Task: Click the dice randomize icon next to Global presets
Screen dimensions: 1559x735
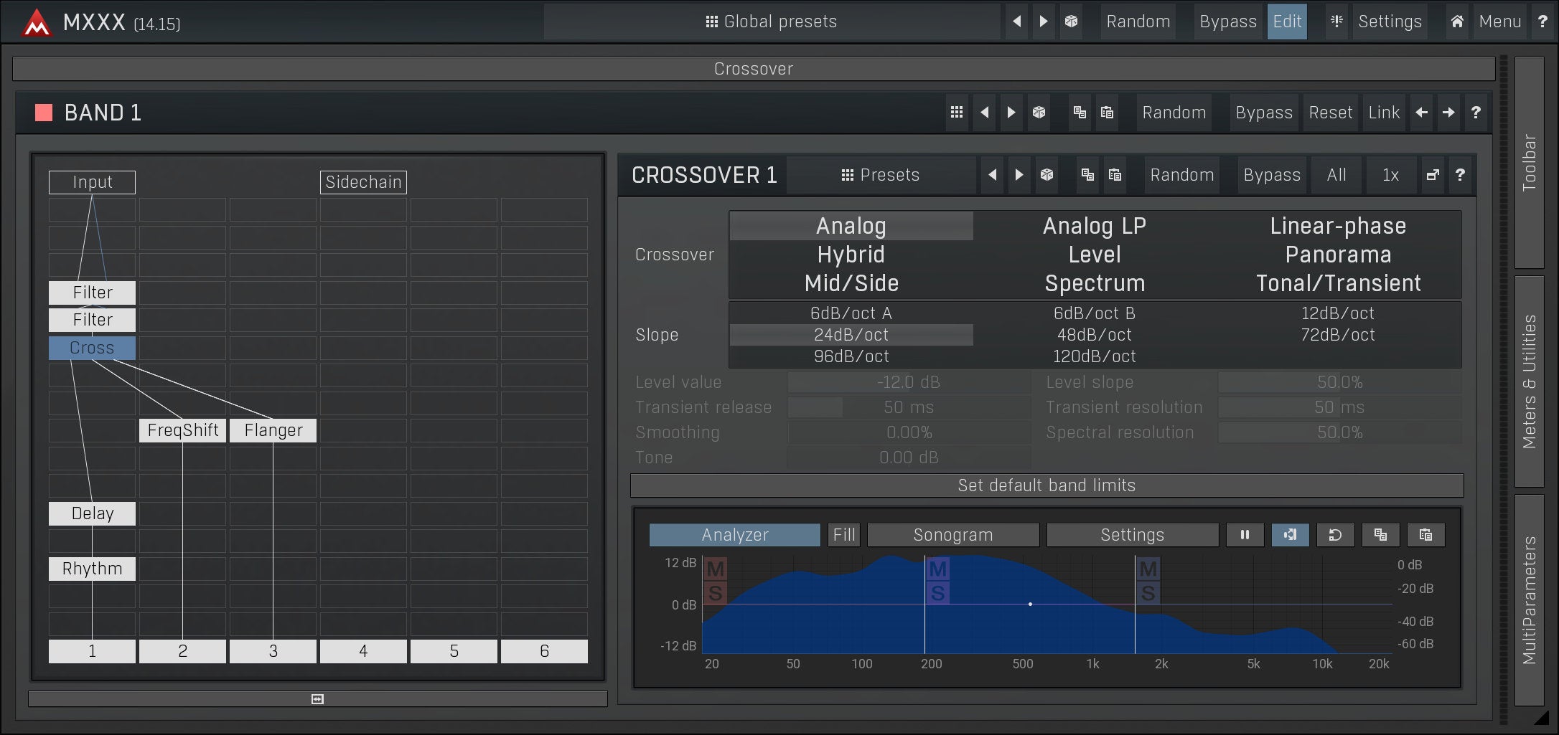Action: coord(1071,22)
